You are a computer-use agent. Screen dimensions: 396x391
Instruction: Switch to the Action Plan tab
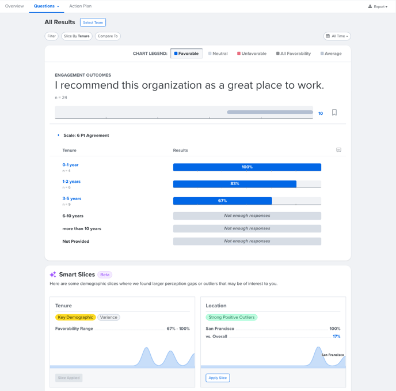click(x=81, y=6)
